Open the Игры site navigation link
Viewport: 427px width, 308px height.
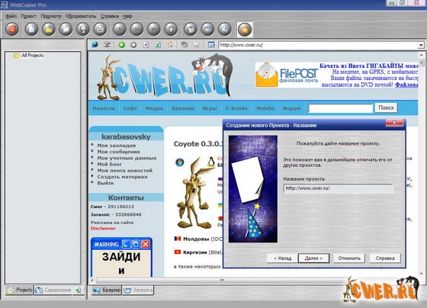click(210, 108)
